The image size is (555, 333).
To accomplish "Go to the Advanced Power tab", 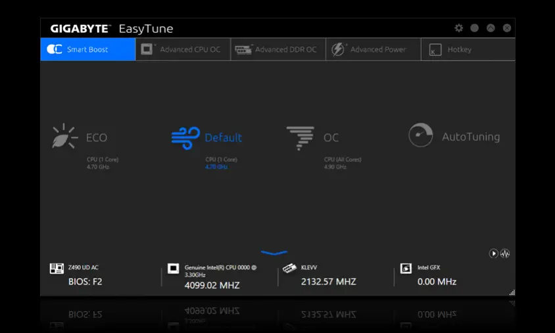I will (x=373, y=49).
